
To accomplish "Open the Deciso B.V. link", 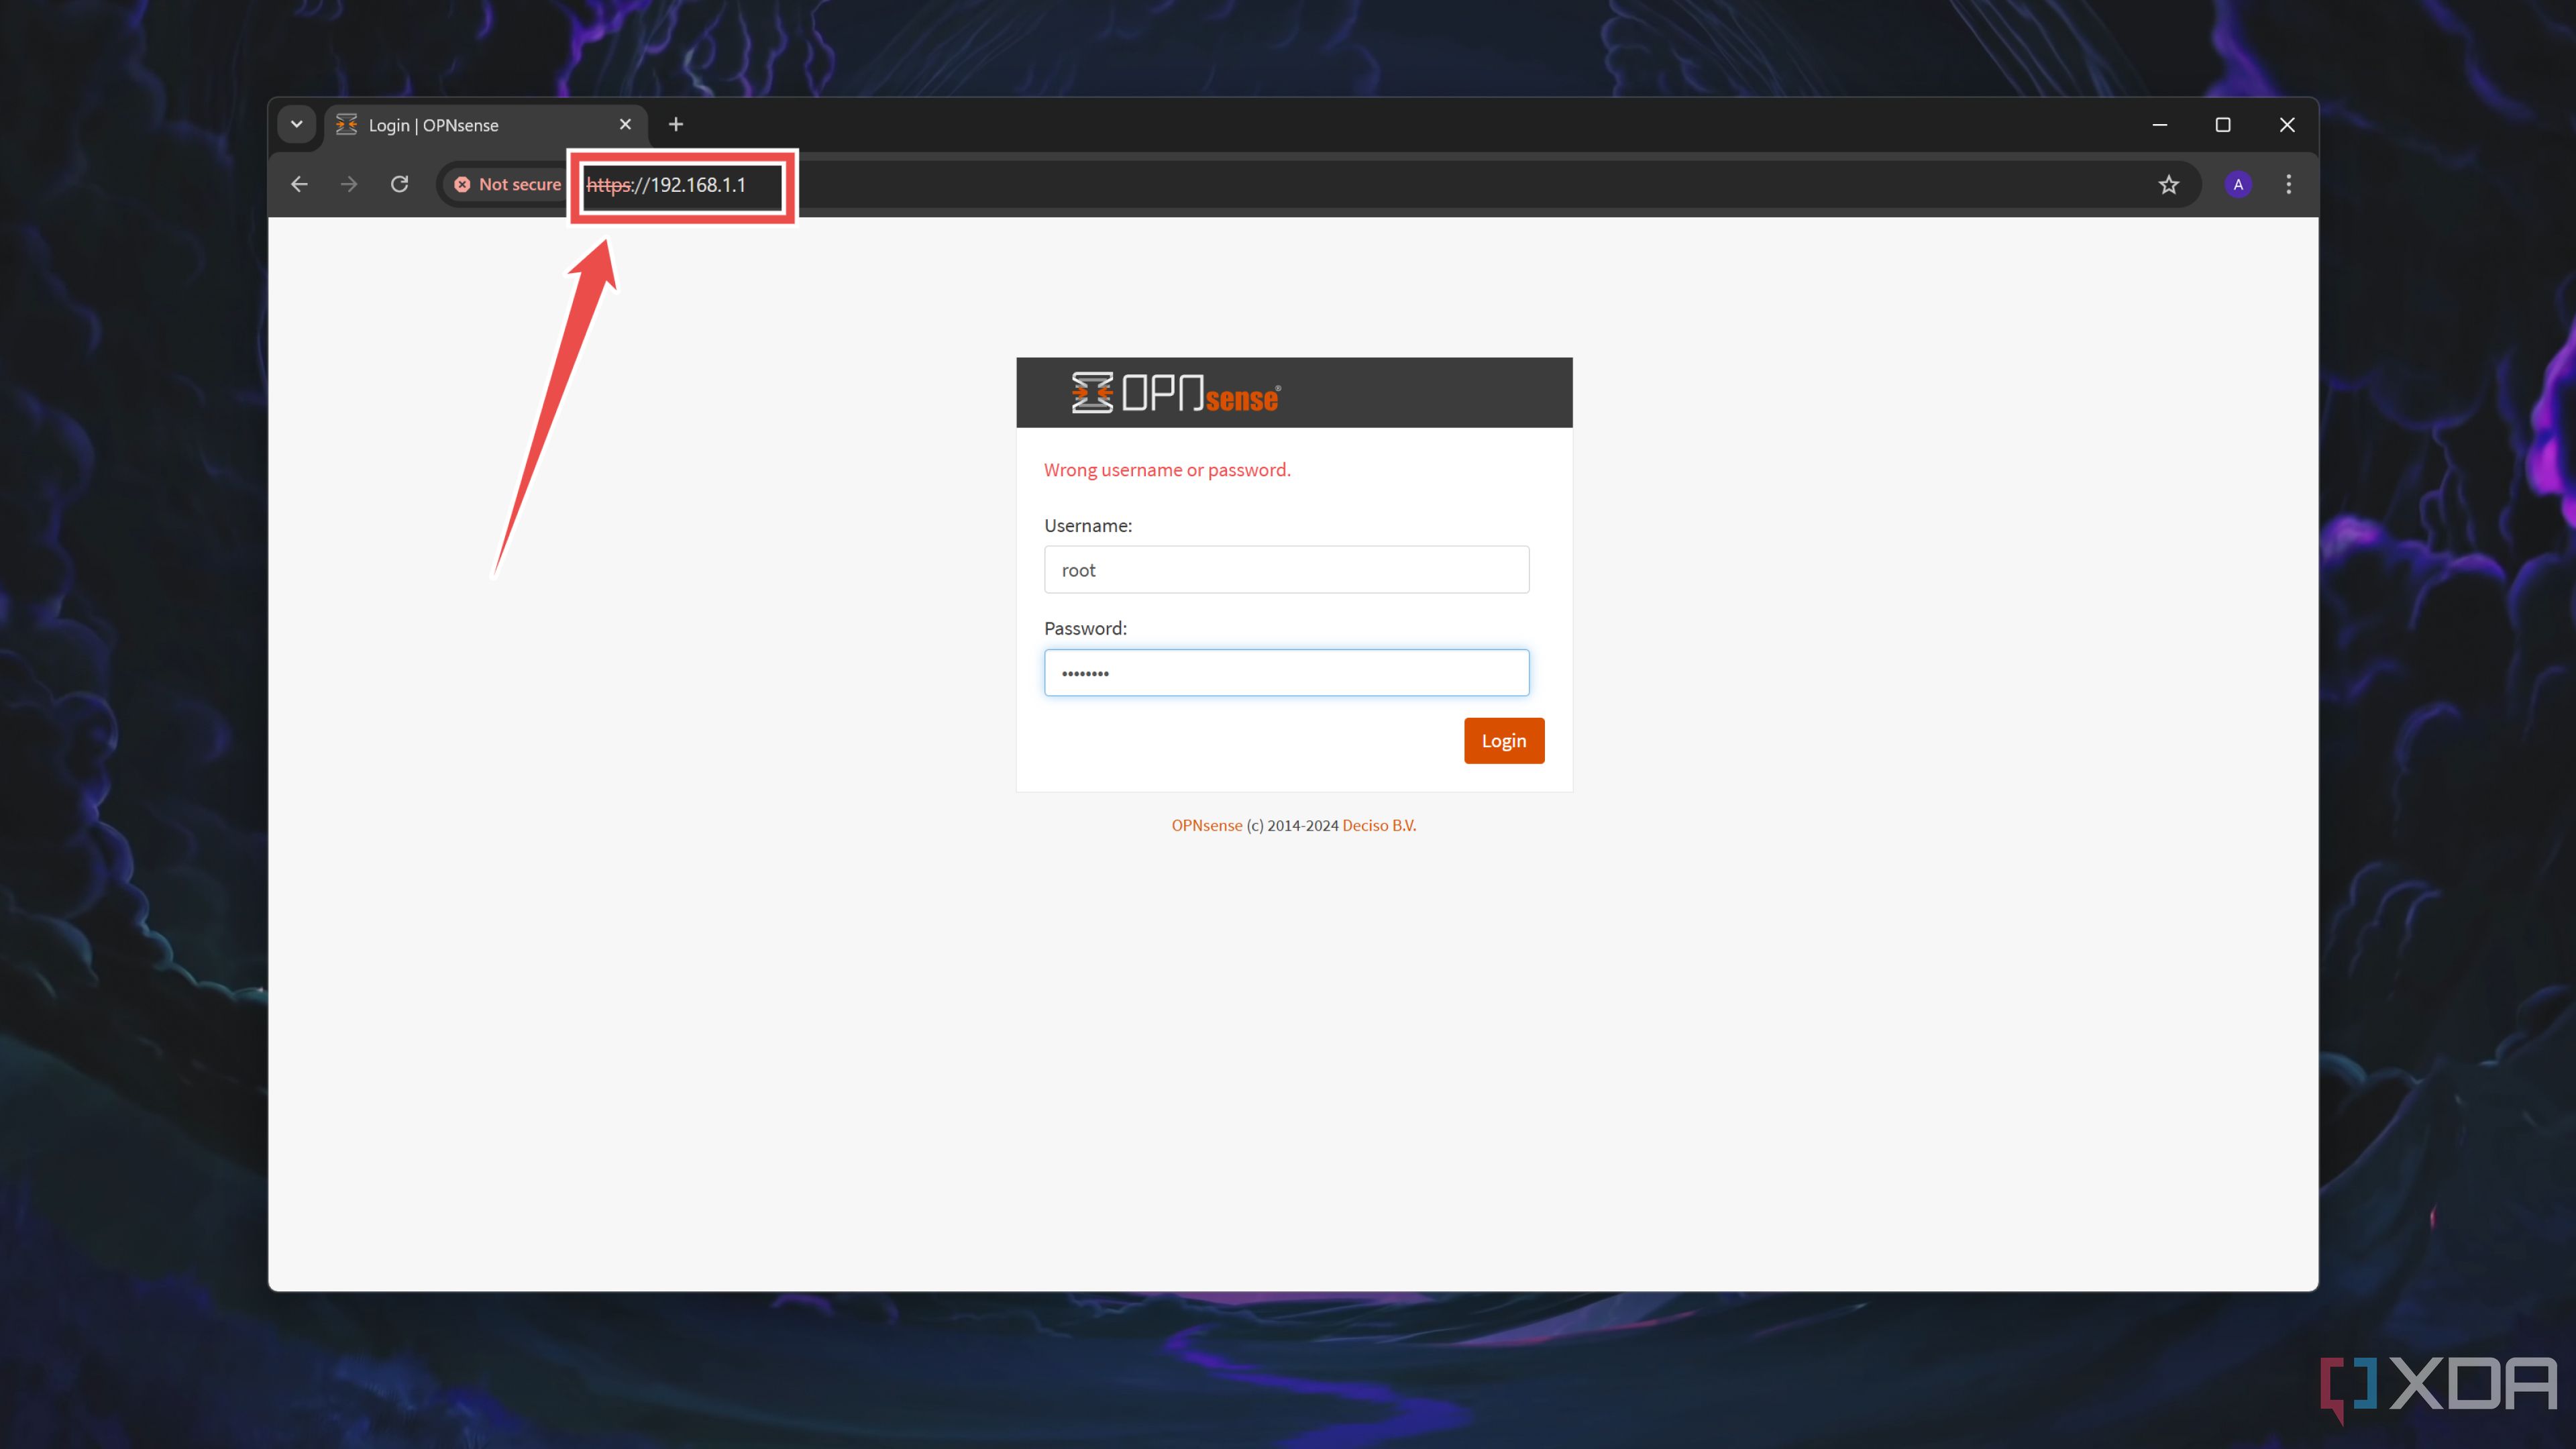I will click(1379, 825).
